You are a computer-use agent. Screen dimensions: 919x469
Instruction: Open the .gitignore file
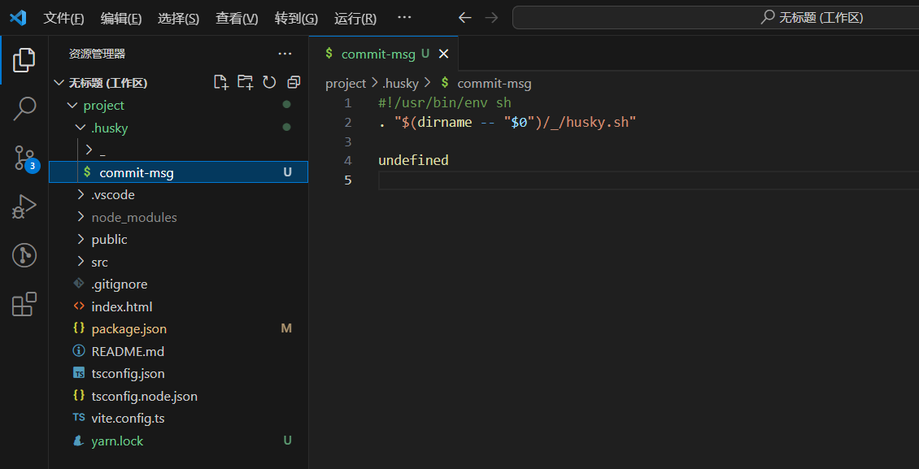(178, 284)
